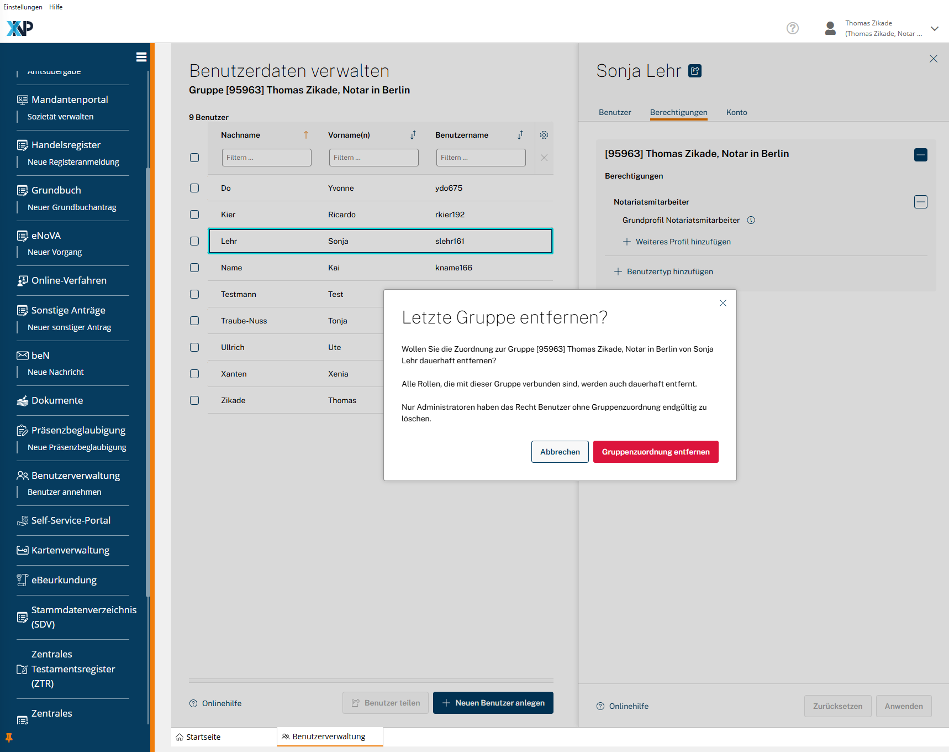Click the table settings gear icon
This screenshot has height=752, width=949.
(x=544, y=135)
